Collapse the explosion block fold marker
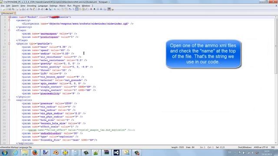Screen dimensions: 278x156 pos(9,100)
